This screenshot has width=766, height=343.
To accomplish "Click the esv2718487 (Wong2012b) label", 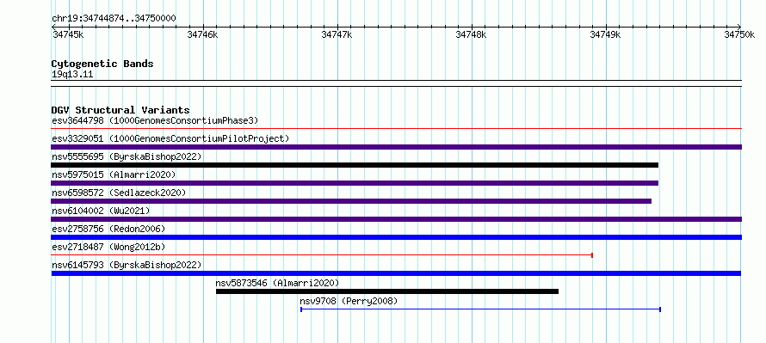I will [x=108, y=247].
